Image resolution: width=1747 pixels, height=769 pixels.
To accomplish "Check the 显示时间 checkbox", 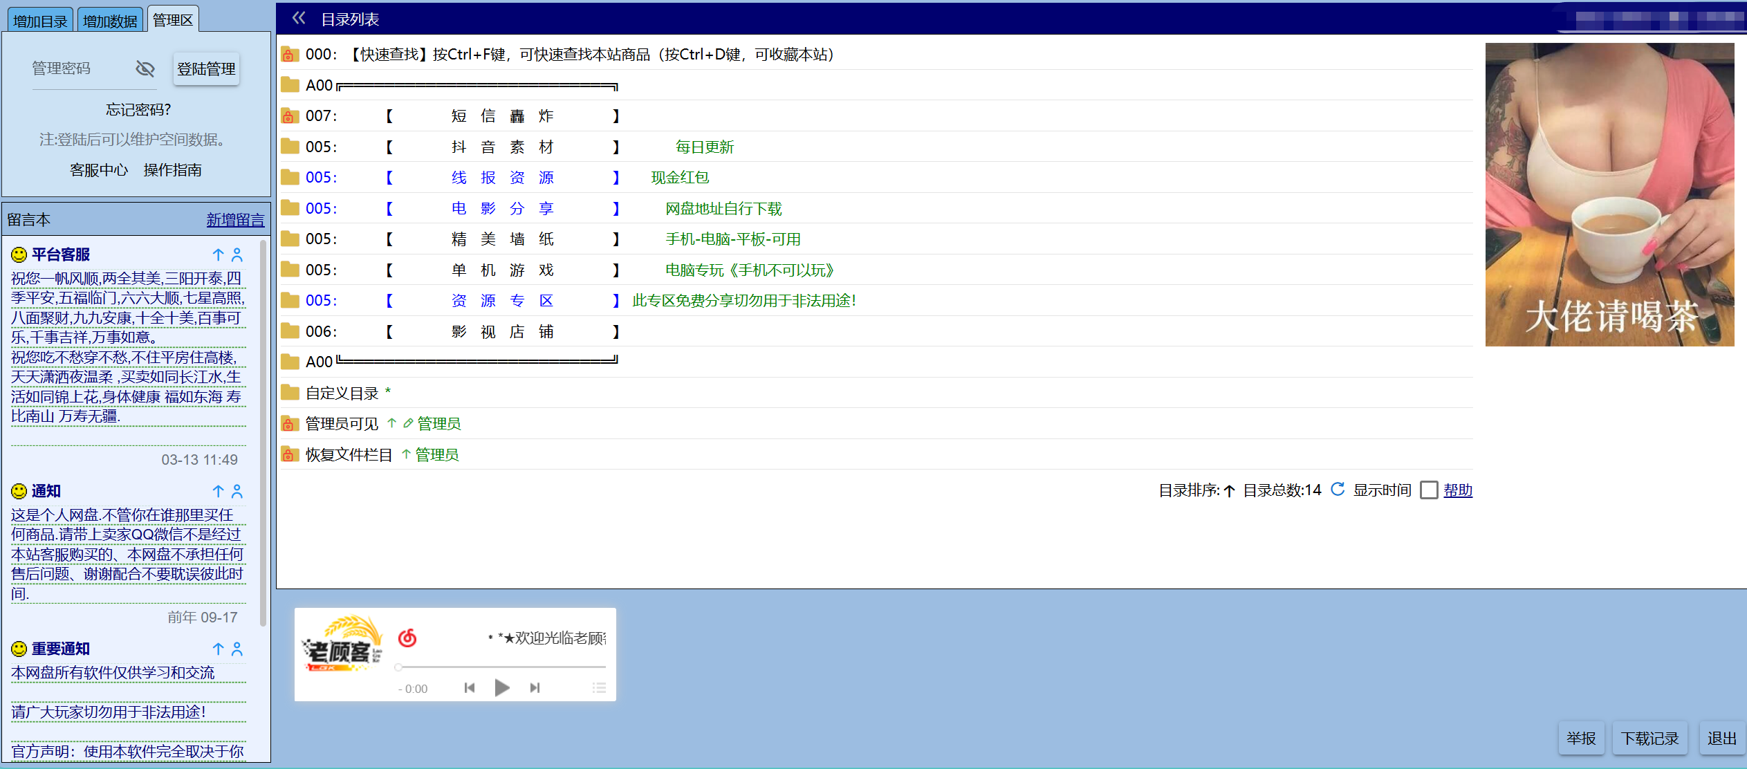I will (1429, 490).
